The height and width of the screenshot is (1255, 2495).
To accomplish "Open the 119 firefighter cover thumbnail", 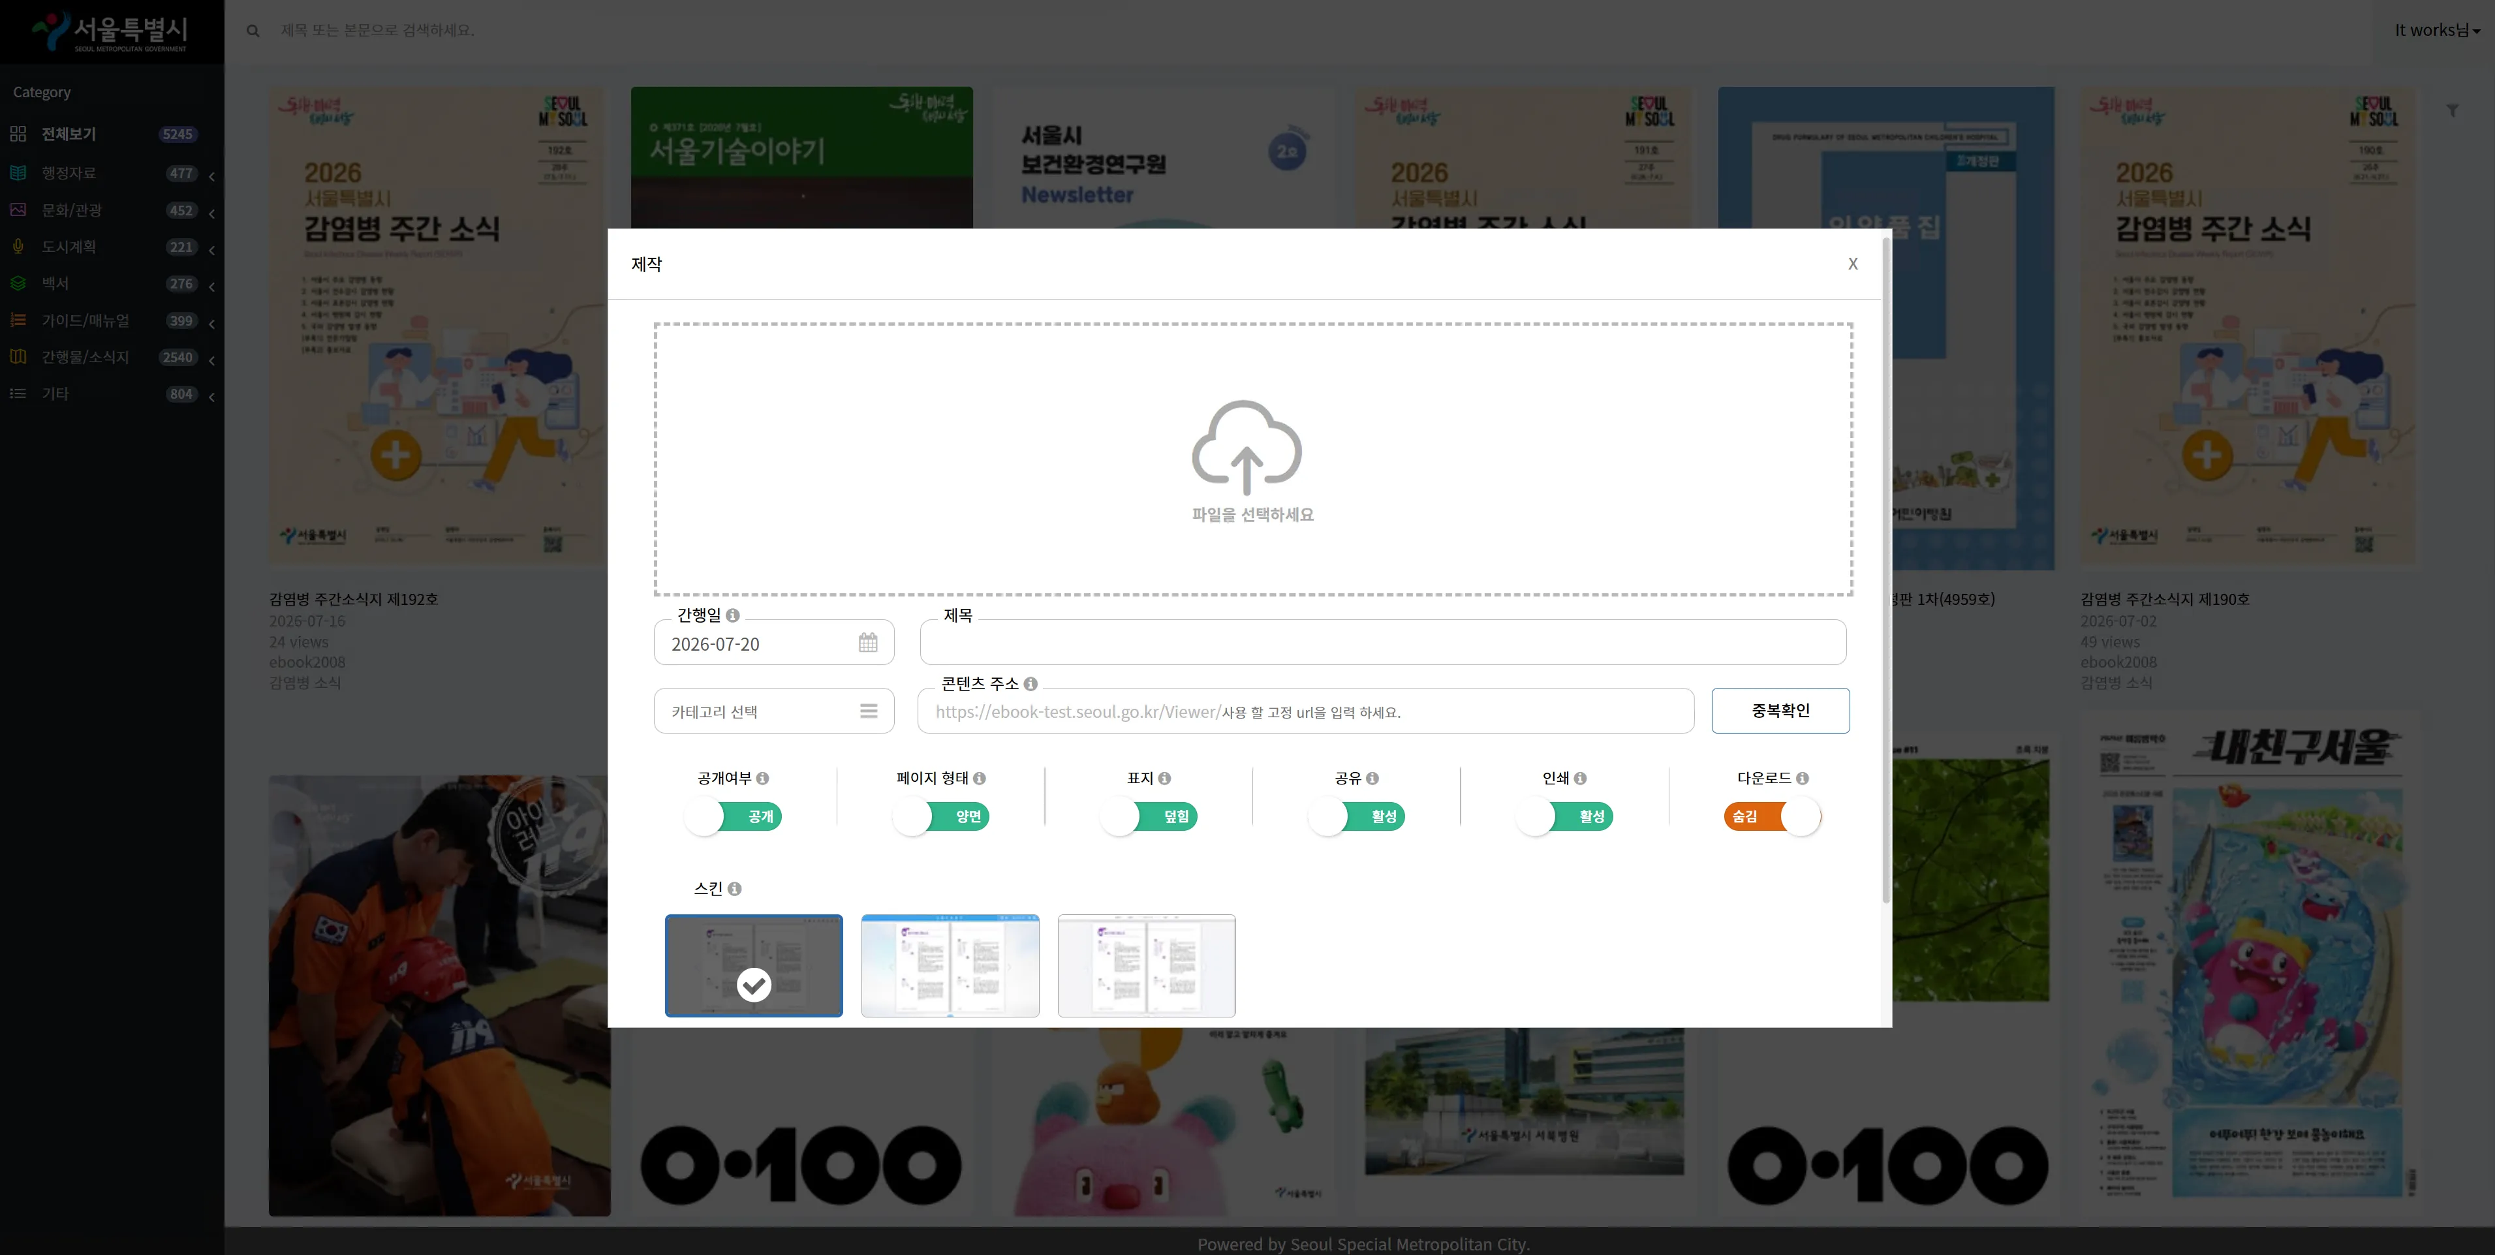I will click(440, 995).
